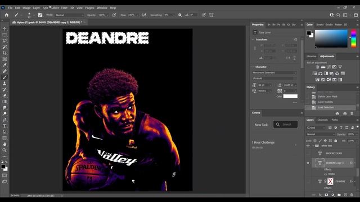Select the Dodge tool

click(4, 113)
